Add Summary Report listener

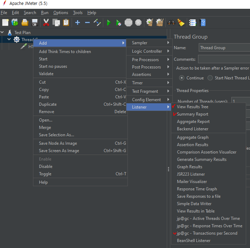(x=208, y=114)
